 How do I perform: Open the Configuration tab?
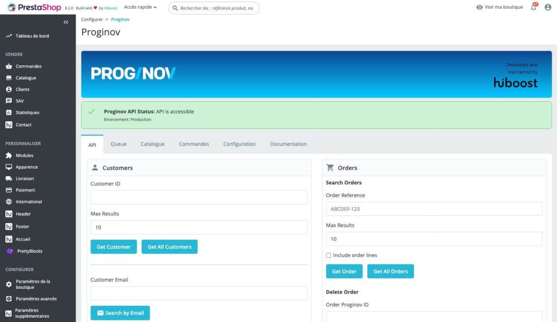239,144
